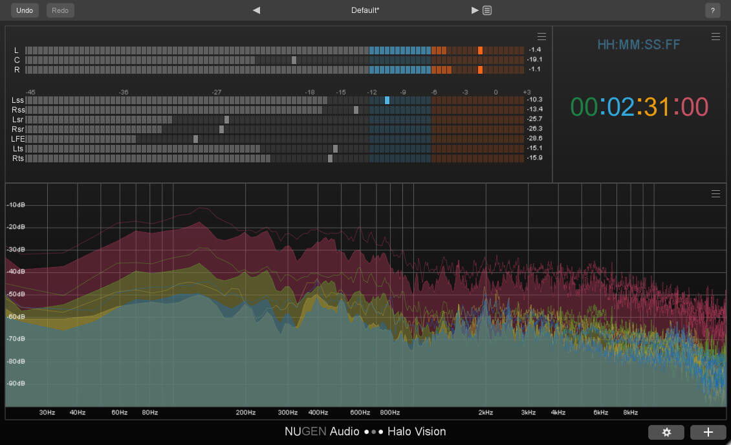Open the Default* preset selector
731x445 pixels.
tap(365, 10)
